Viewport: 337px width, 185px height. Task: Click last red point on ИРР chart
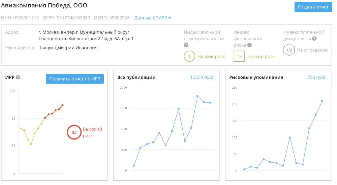tap(63, 105)
